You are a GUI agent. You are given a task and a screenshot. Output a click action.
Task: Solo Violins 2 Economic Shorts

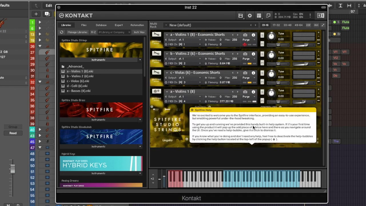pyautogui.click(x=262, y=54)
